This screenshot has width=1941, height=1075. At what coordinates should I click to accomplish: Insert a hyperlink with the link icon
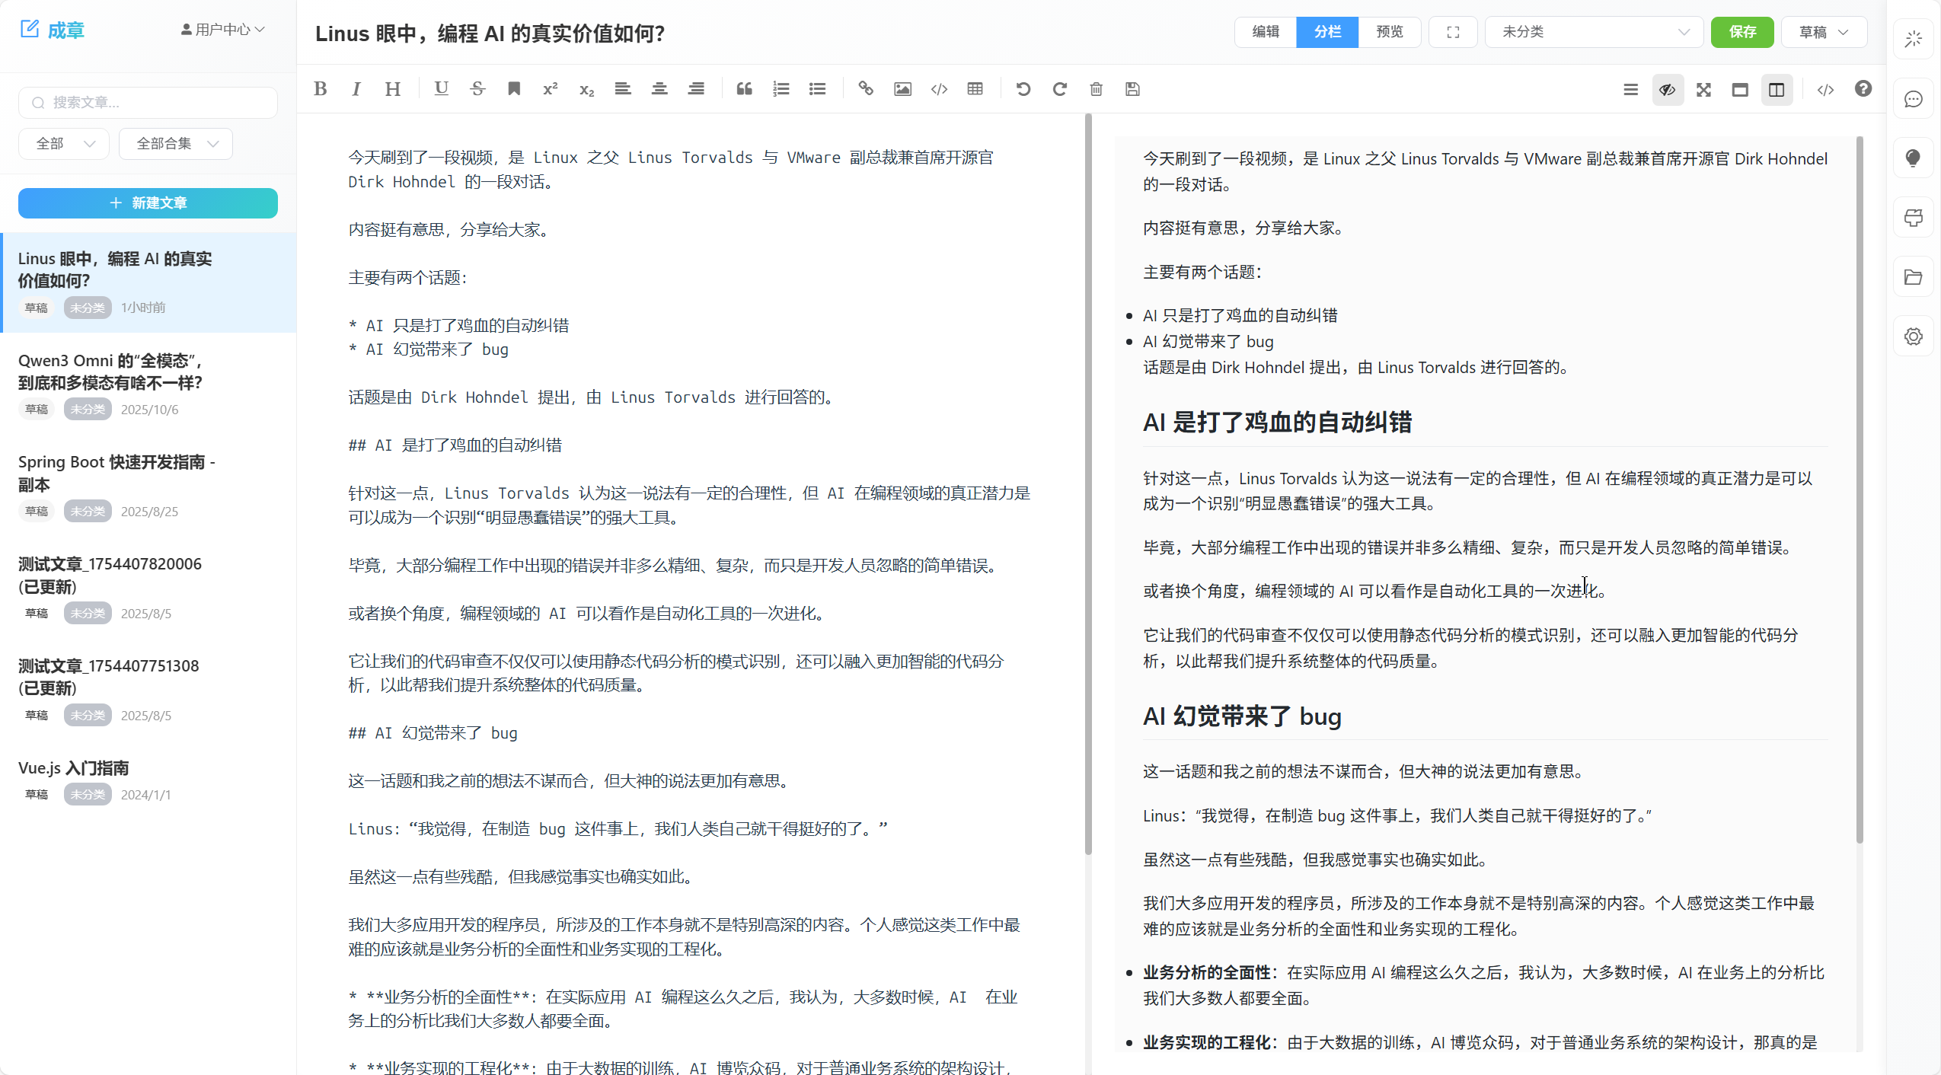(x=865, y=89)
